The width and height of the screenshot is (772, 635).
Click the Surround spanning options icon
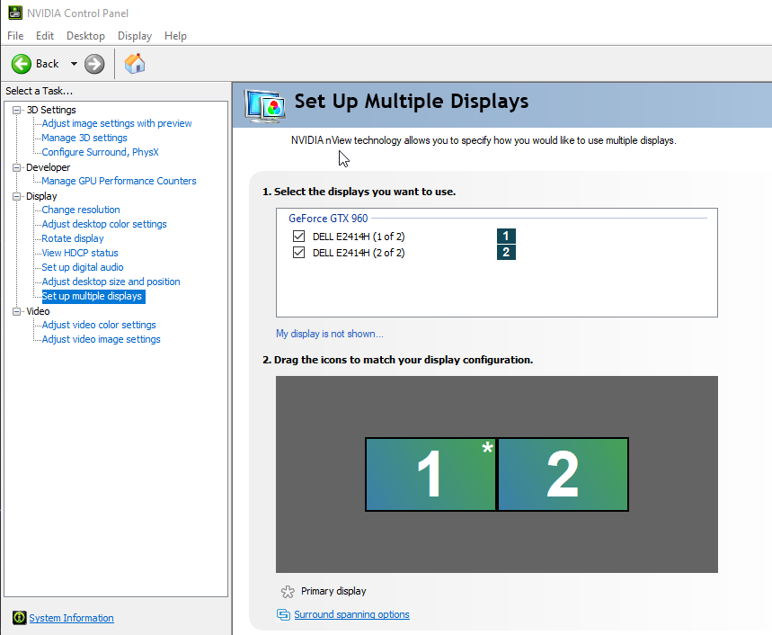tap(283, 614)
